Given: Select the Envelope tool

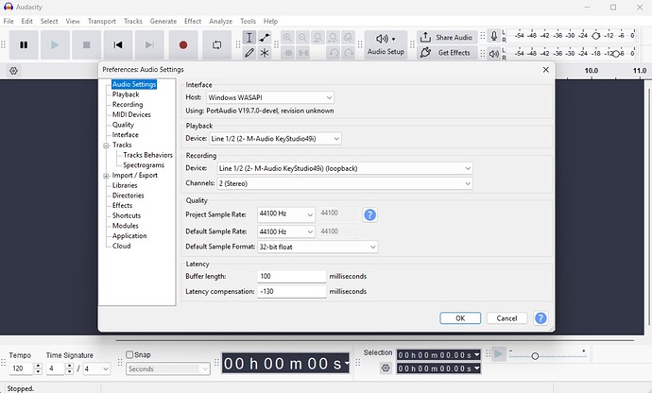Looking at the screenshot, I should point(265,38).
